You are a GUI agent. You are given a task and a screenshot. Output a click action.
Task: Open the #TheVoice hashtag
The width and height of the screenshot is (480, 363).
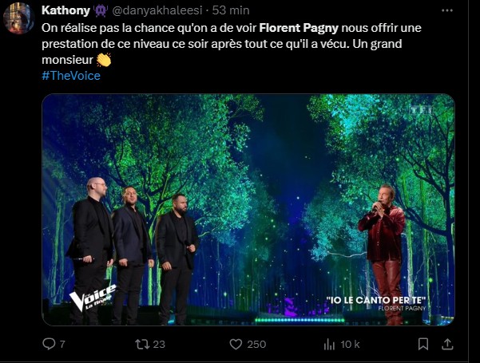[70, 76]
